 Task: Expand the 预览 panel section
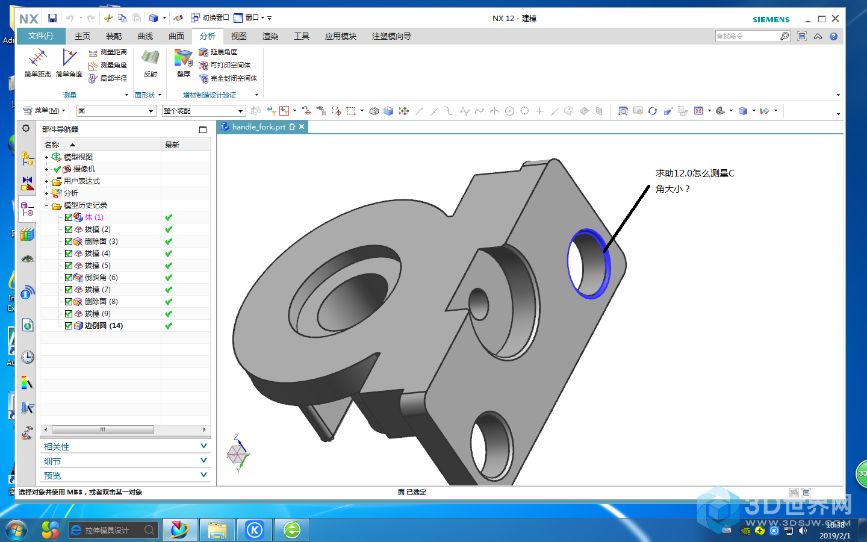point(125,475)
